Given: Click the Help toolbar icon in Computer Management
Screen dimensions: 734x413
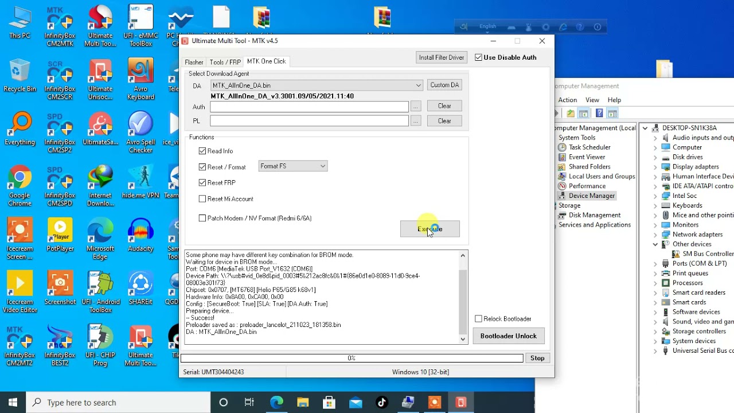Looking at the screenshot, I should click(x=599, y=114).
